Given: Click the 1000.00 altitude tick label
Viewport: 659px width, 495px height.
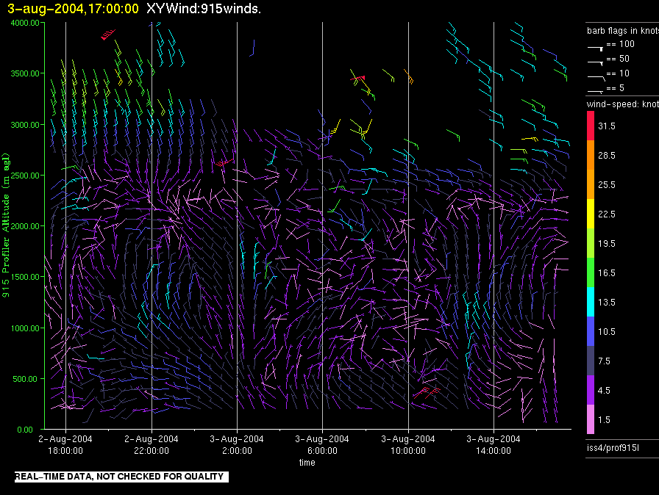Looking at the screenshot, I should 25,328.
